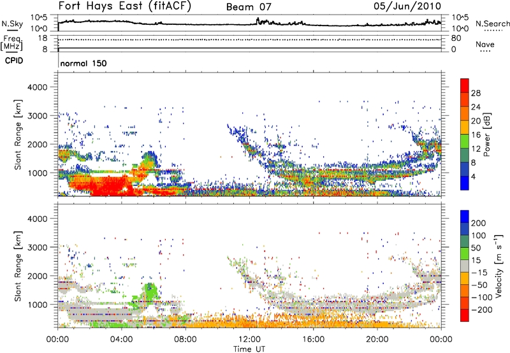This screenshot has height=353, width=510.
Task: Pick the red top segment of Power color bar
Action: point(465,85)
